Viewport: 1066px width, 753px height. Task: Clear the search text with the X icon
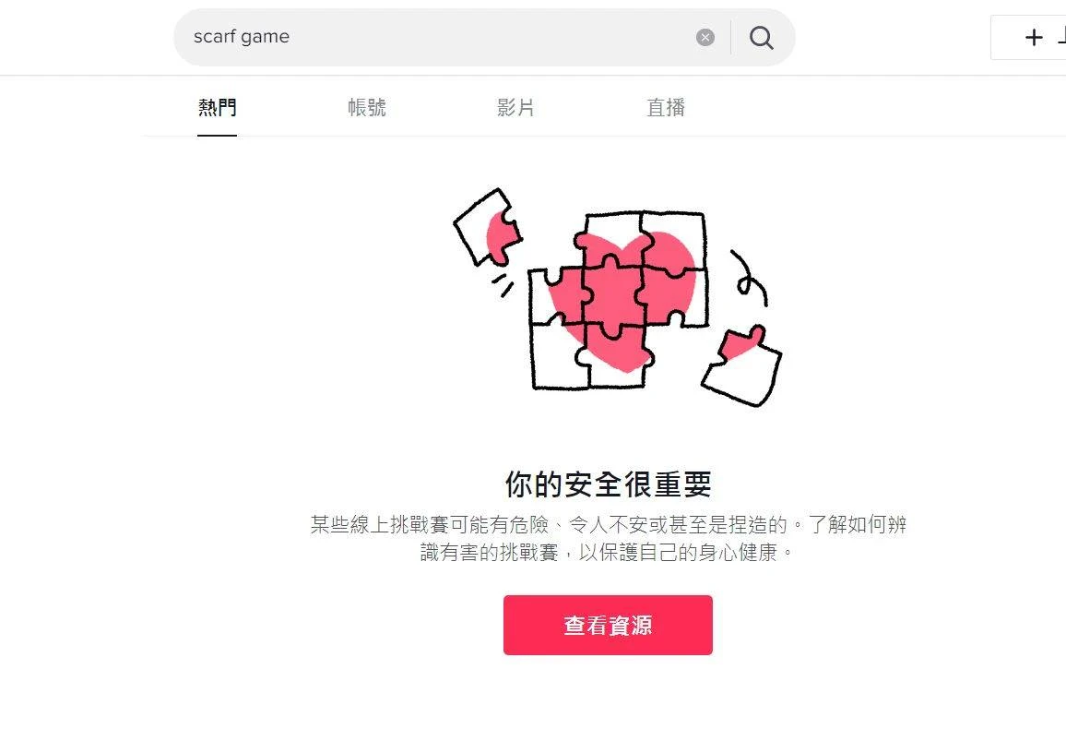click(705, 38)
